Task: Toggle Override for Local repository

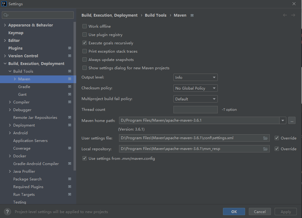Action: [277, 149]
